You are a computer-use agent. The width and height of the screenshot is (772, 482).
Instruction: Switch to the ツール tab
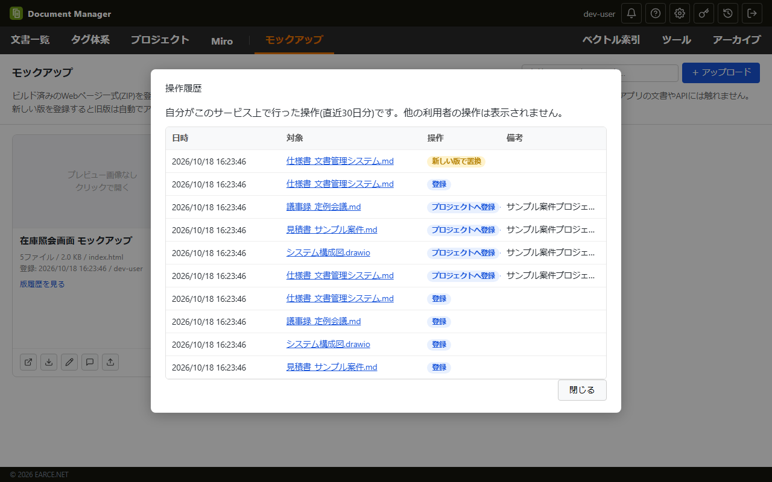[x=677, y=40]
